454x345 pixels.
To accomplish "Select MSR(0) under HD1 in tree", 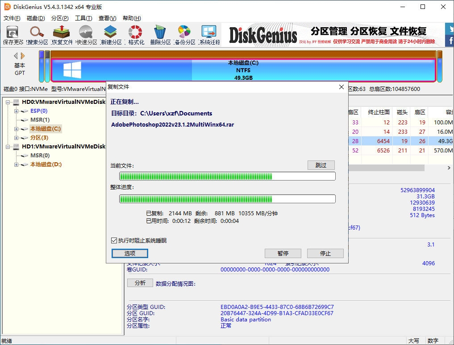I will (x=40, y=156).
